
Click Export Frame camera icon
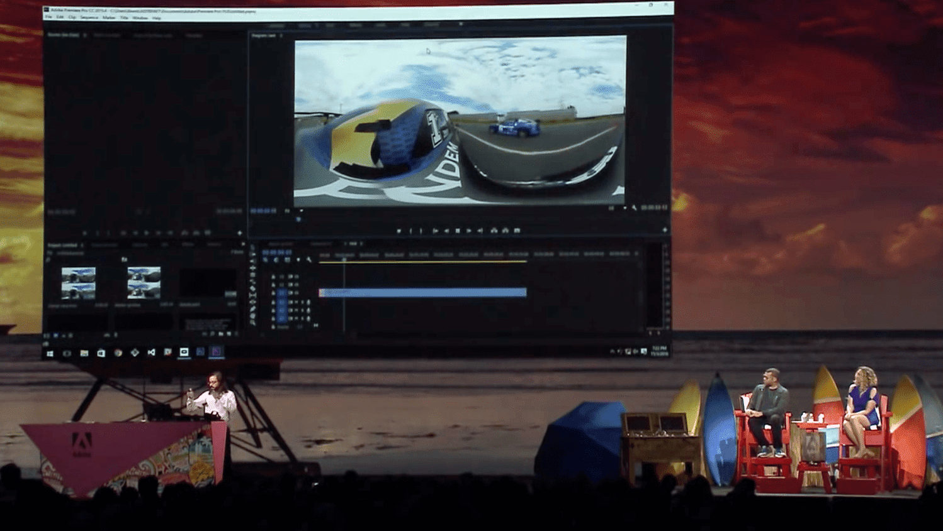(517, 231)
